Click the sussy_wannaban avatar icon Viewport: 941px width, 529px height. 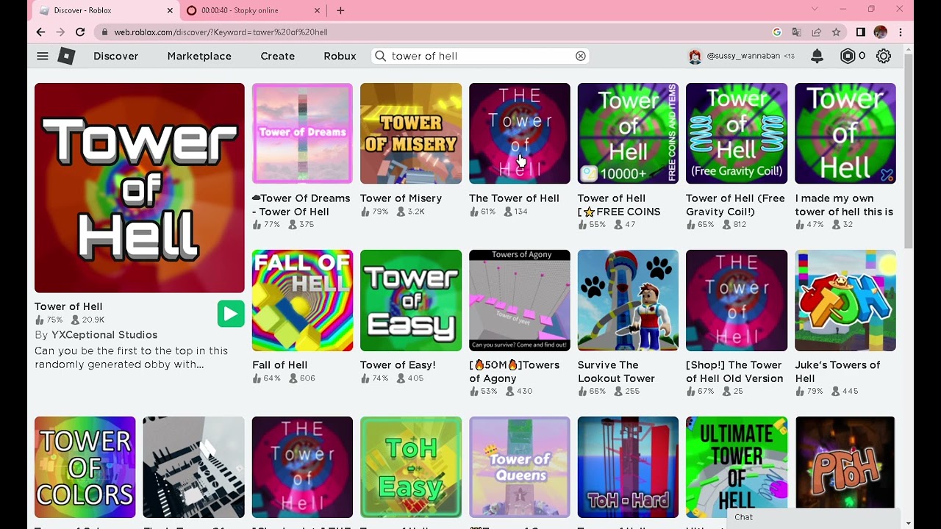pyautogui.click(x=695, y=56)
